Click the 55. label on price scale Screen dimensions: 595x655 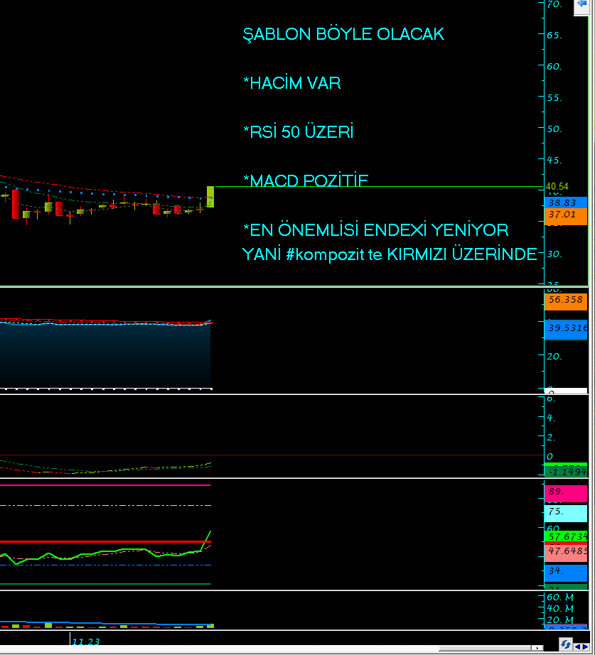(x=554, y=98)
